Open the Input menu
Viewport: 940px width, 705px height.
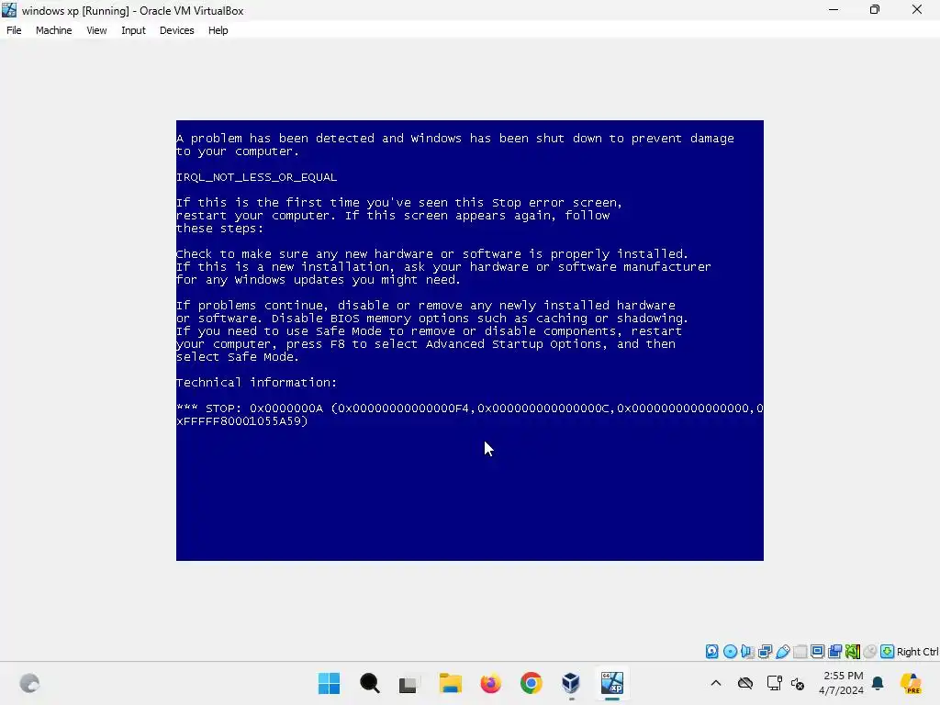[133, 30]
